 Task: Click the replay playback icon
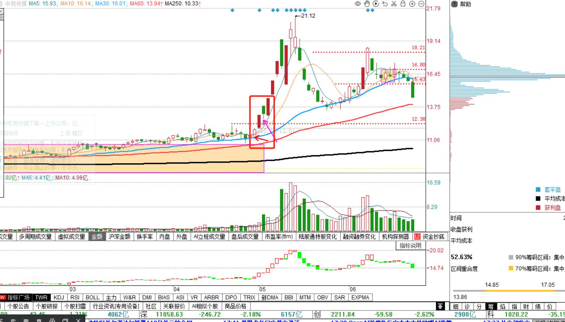[x=376, y=4]
